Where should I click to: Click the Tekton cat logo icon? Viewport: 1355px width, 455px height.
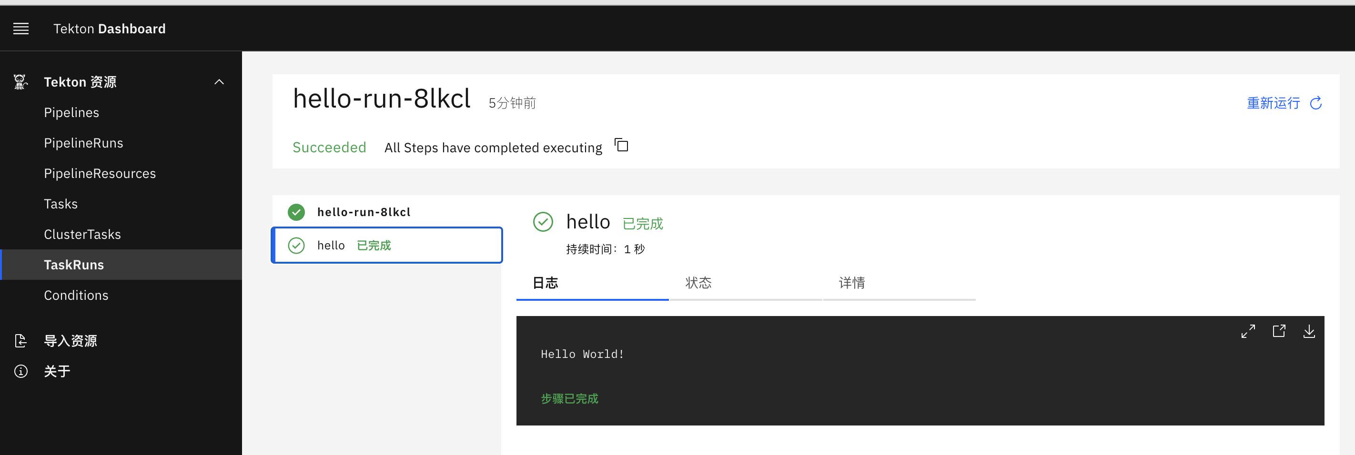point(20,82)
